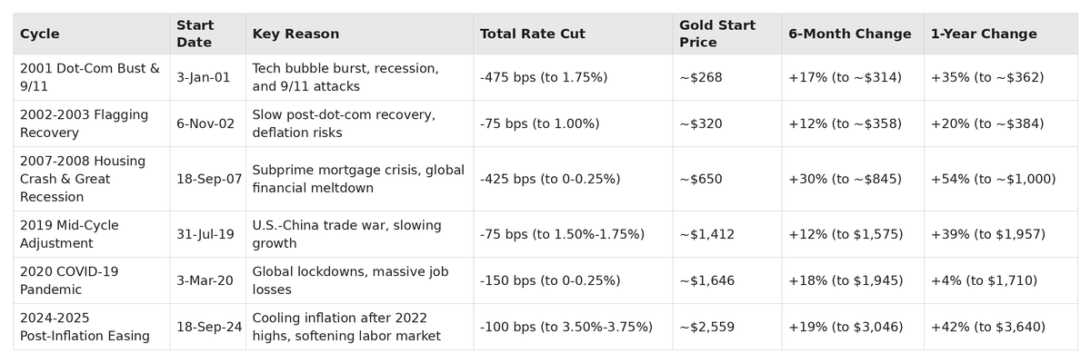This screenshot has height=363, width=1091.
Task: Select the U.S.-China trade war reason cell
Action: pyautogui.click(x=346, y=234)
